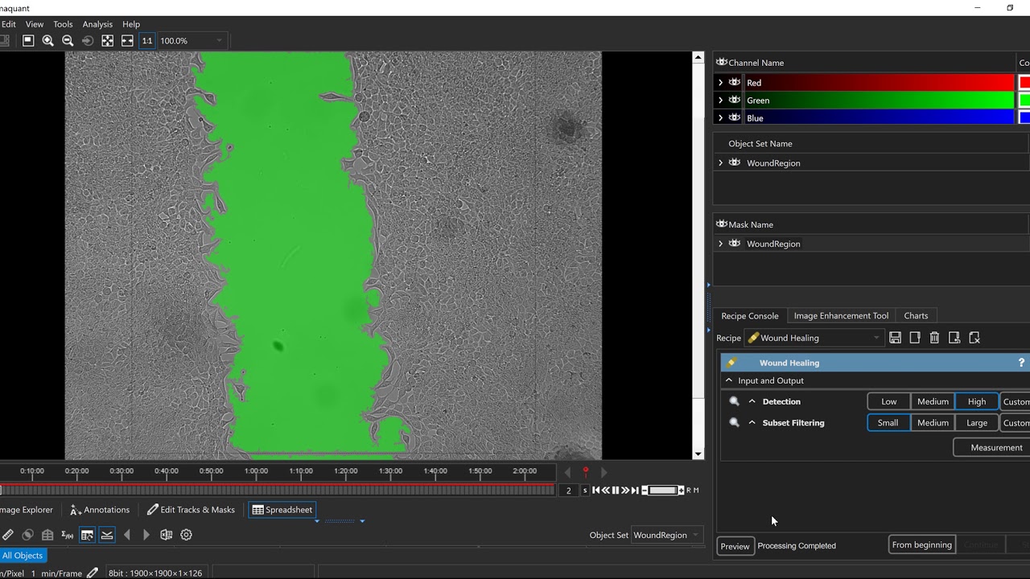The image size is (1030, 579).
Task: Toggle all channels visibility in Channel Name header
Action: pyautogui.click(x=722, y=62)
